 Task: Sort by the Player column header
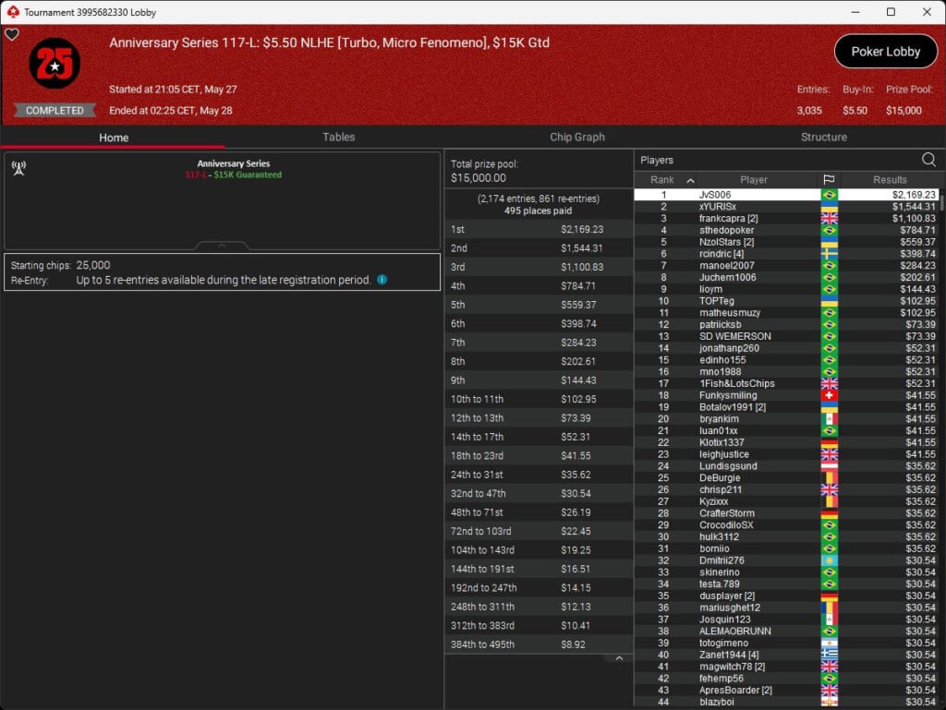[754, 180]
